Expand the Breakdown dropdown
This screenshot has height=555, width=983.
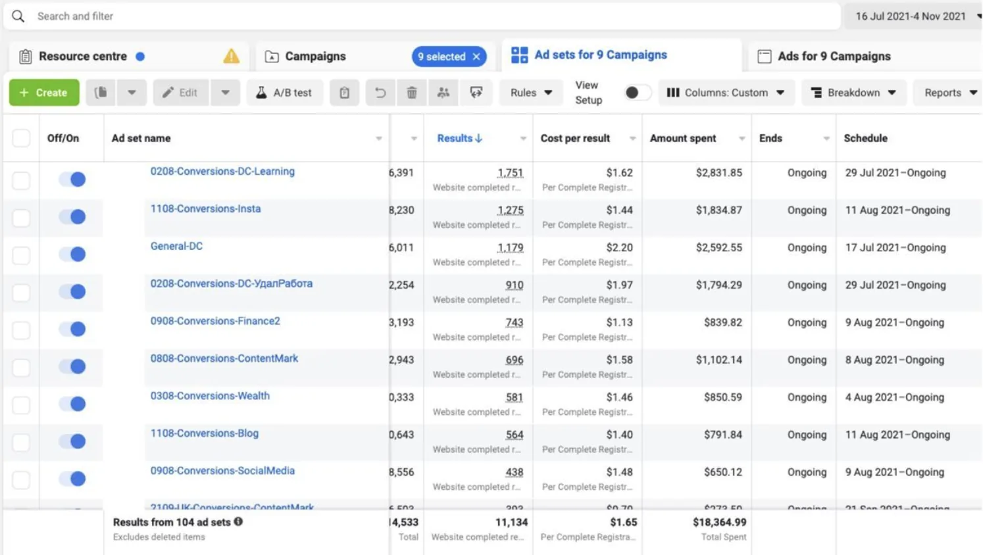(853, 93)
